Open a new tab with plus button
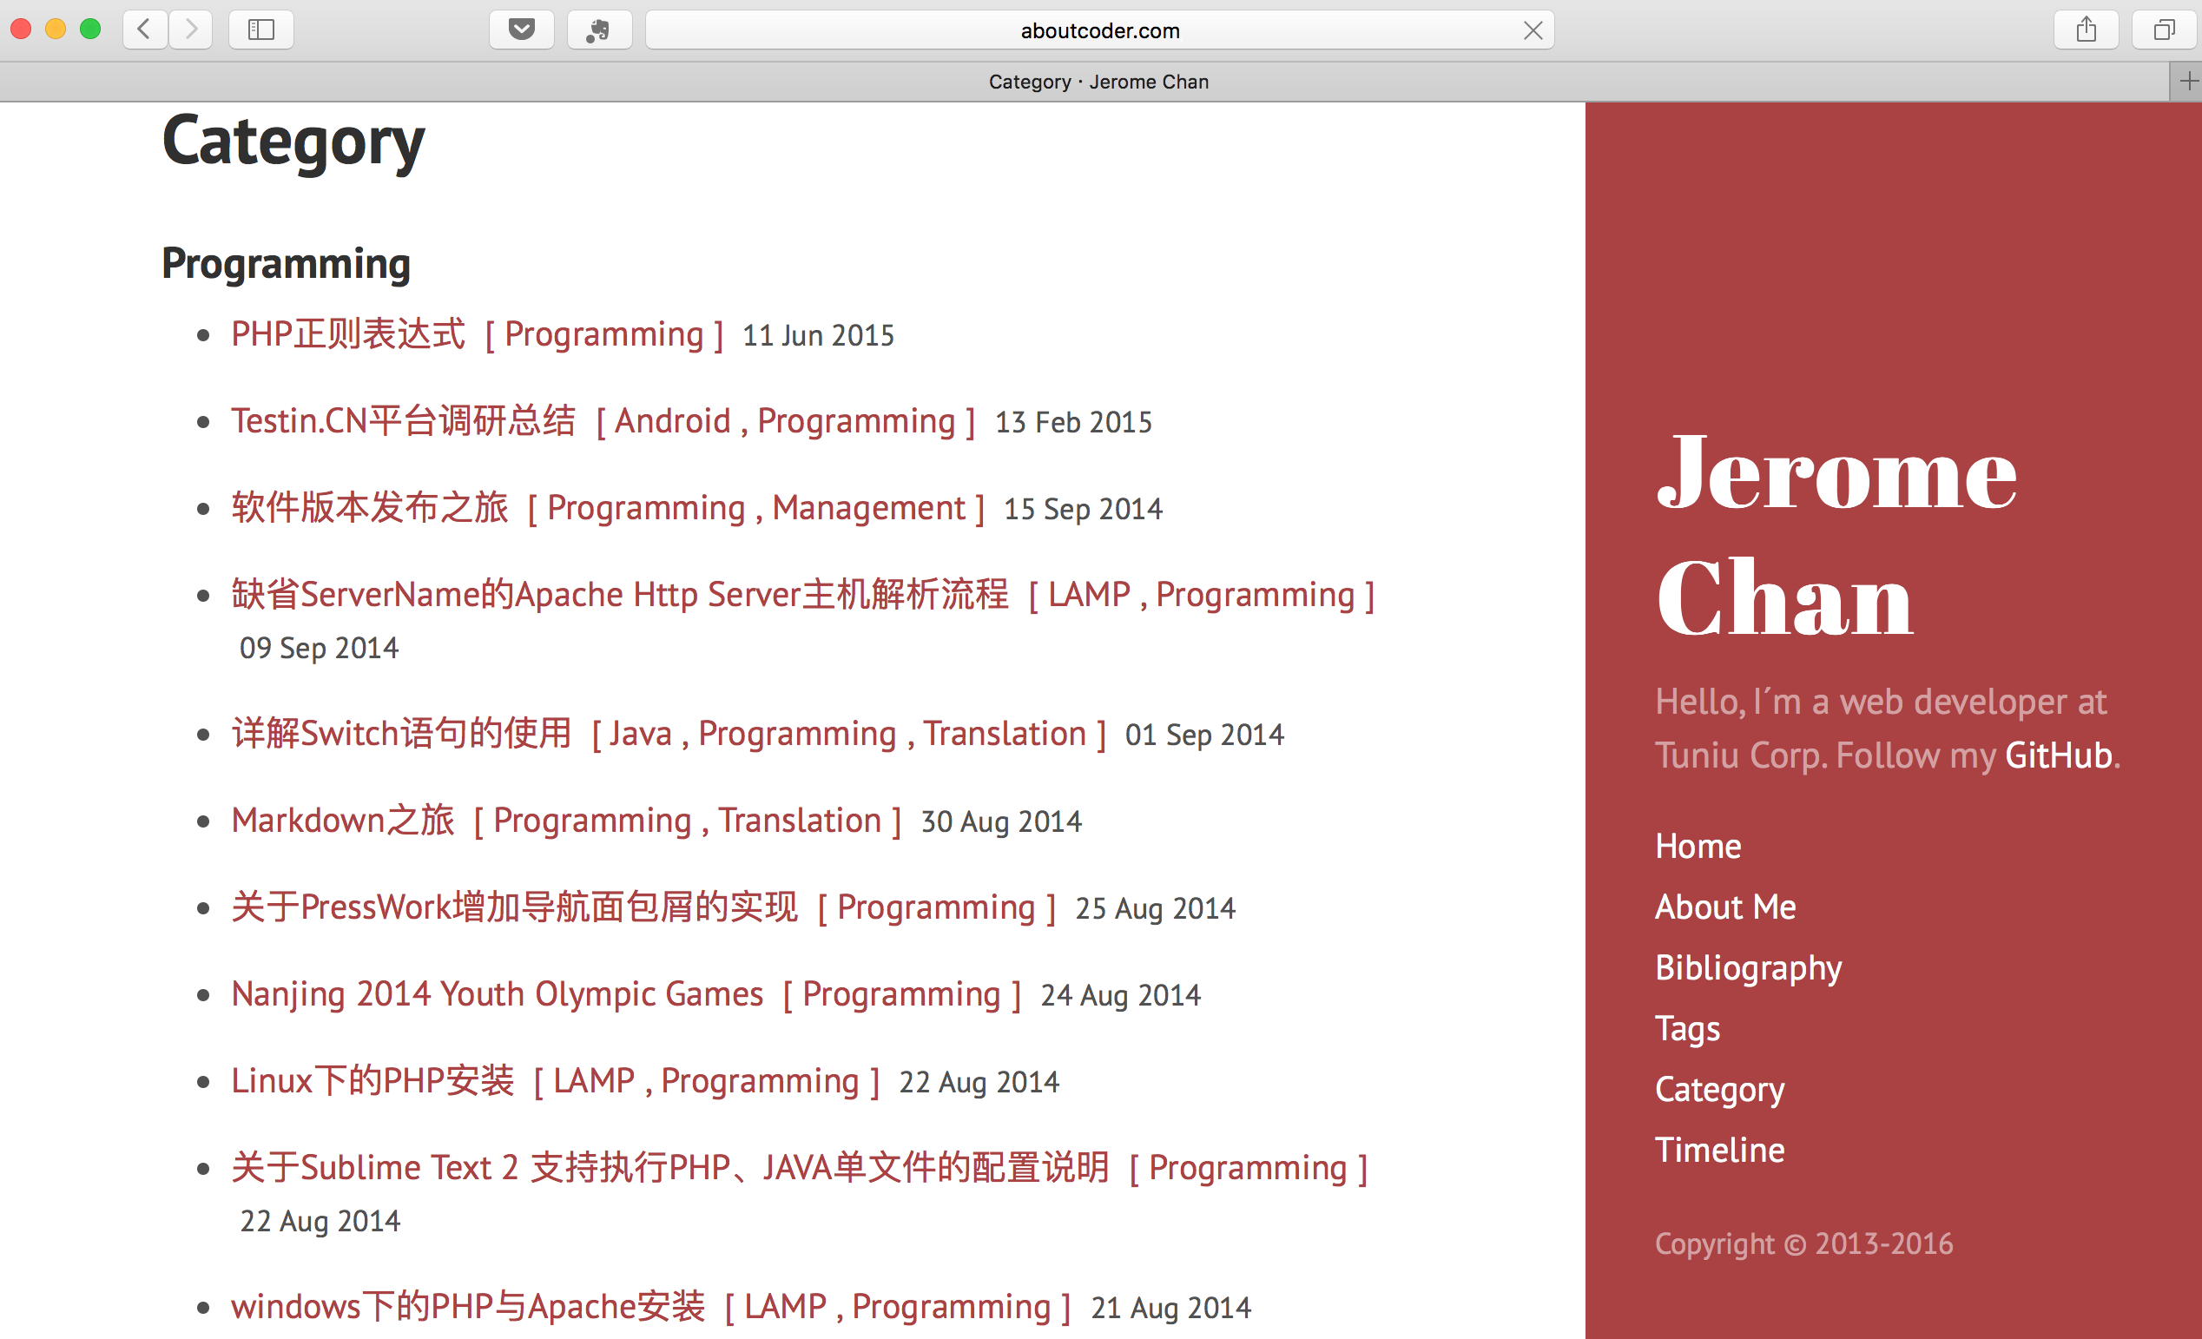Screen dimensions: 2202x1339 click(2188, 82)
